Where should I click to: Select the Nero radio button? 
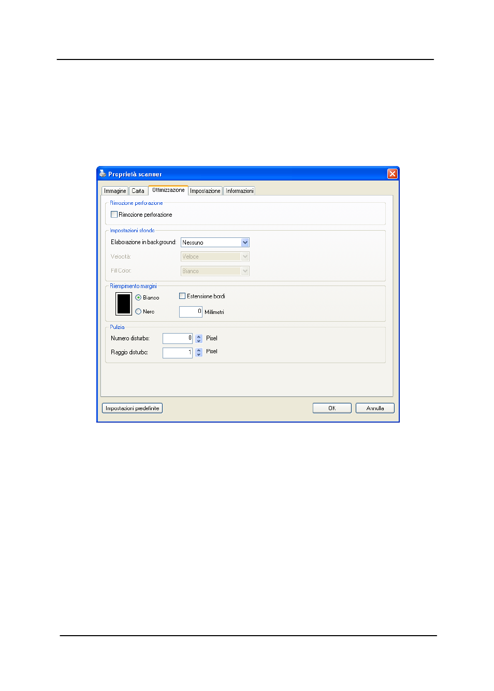click(x=138, y=311)
